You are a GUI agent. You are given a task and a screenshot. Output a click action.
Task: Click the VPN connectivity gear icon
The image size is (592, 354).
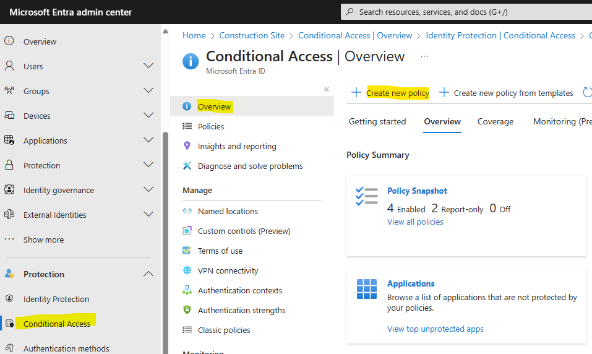(x=187, y=270)
